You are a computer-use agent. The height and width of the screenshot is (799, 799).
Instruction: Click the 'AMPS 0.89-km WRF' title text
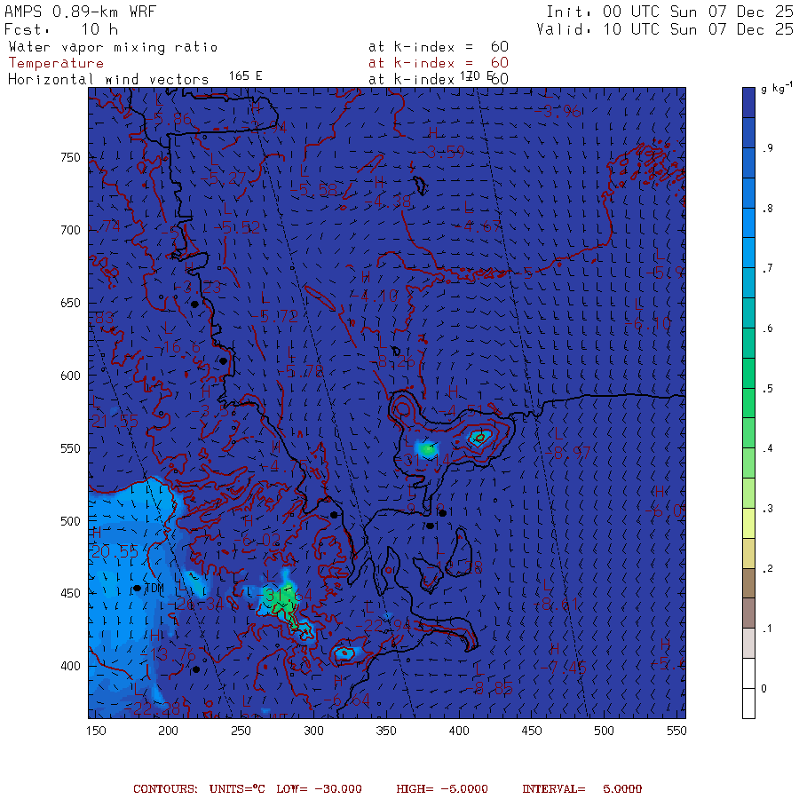coord(80,12)
